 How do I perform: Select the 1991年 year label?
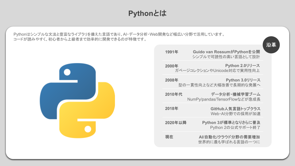[171, 52]
